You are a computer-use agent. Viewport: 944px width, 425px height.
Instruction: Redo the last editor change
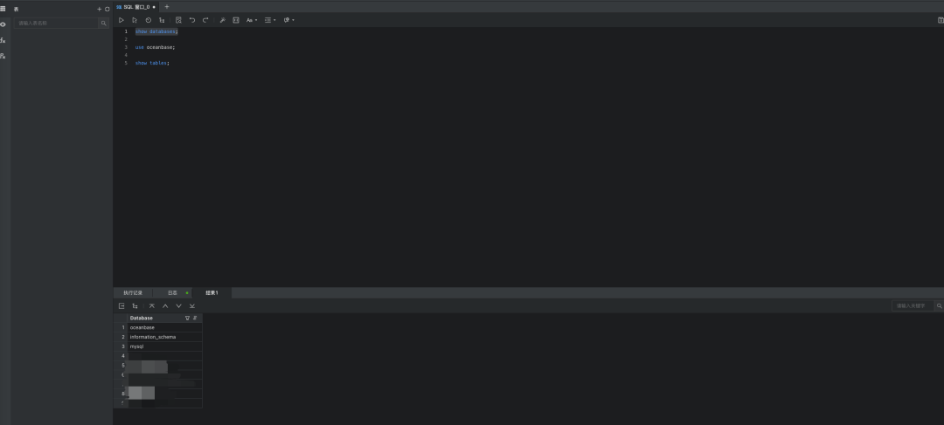click(205, 20)
